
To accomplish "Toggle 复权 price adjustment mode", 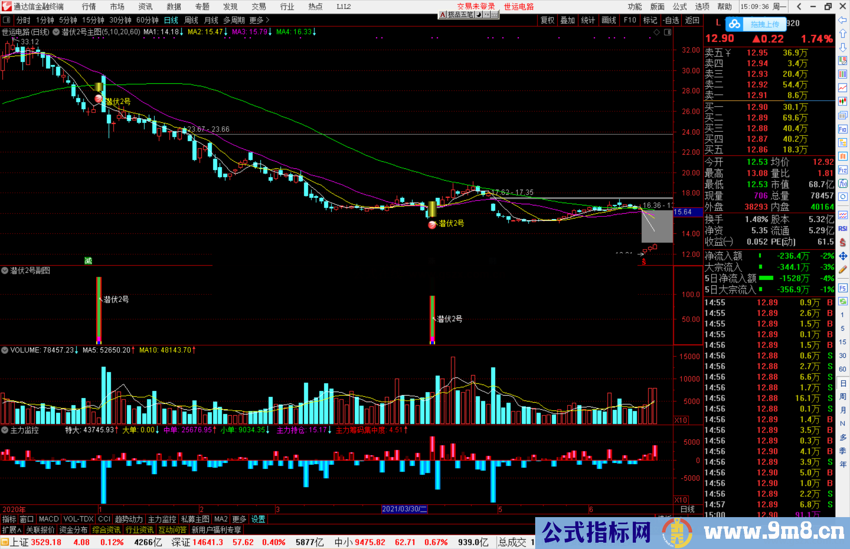I will [x=547, y=20].
